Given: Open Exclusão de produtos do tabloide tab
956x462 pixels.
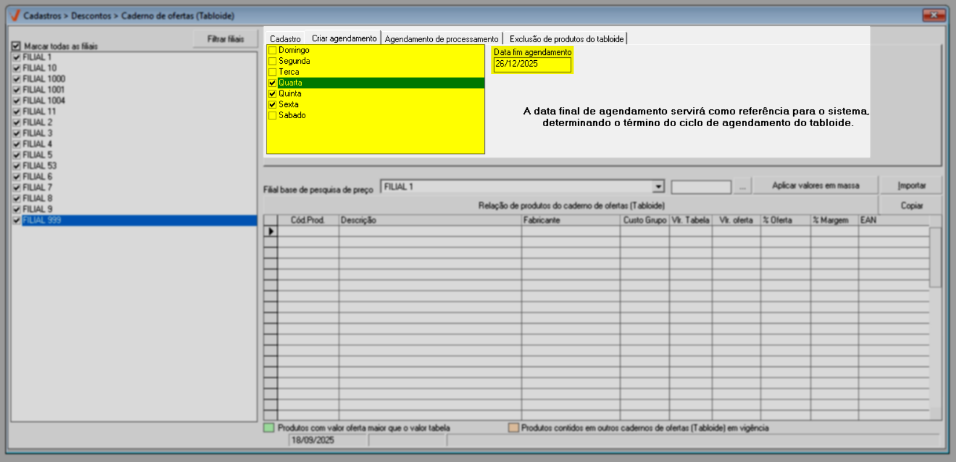Looking at the screenshot, I should tap(566, 39).
